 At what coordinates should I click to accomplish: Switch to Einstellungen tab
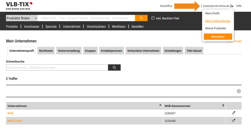pyautogui.click(x=173, y=51)
